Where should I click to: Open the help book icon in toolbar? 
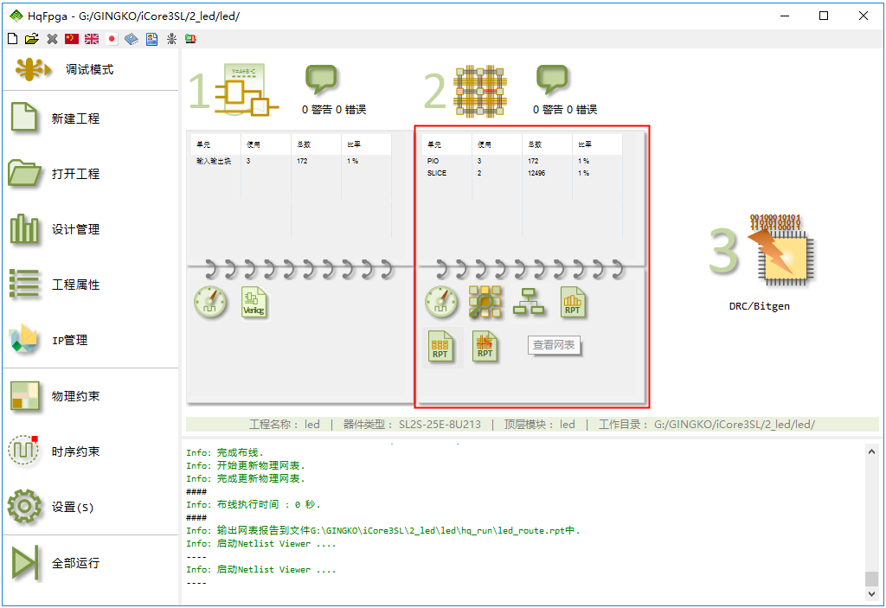click(x=132, y=39)
